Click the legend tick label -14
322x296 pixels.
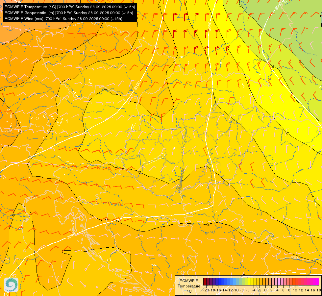pos(224,290)
